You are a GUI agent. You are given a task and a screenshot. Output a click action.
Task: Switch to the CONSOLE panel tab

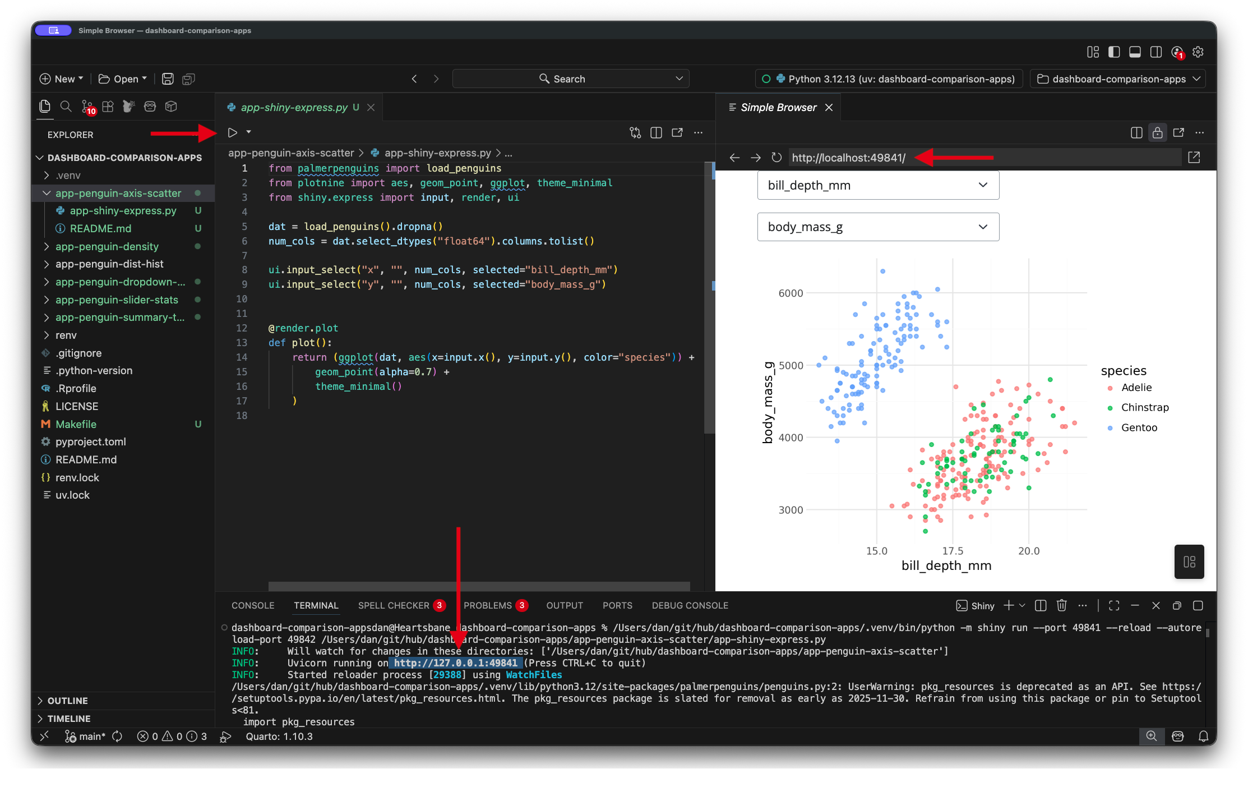253,605
